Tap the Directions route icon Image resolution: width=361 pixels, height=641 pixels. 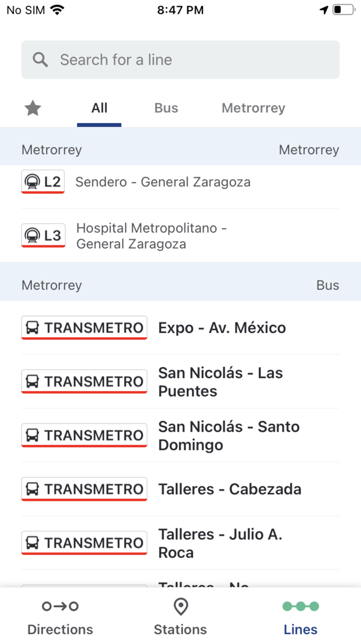(x=60, y=606)
